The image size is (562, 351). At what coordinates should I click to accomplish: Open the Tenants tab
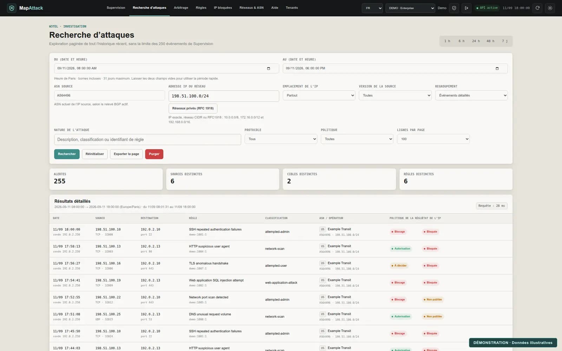[x=292, y=8]
